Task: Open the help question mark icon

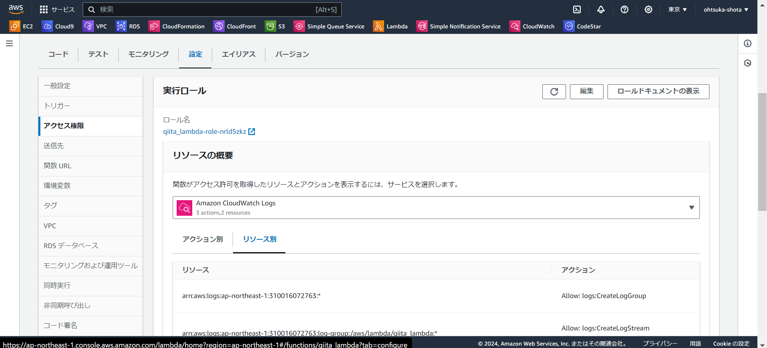Action: pyautogui.click(x=624, y=10)
